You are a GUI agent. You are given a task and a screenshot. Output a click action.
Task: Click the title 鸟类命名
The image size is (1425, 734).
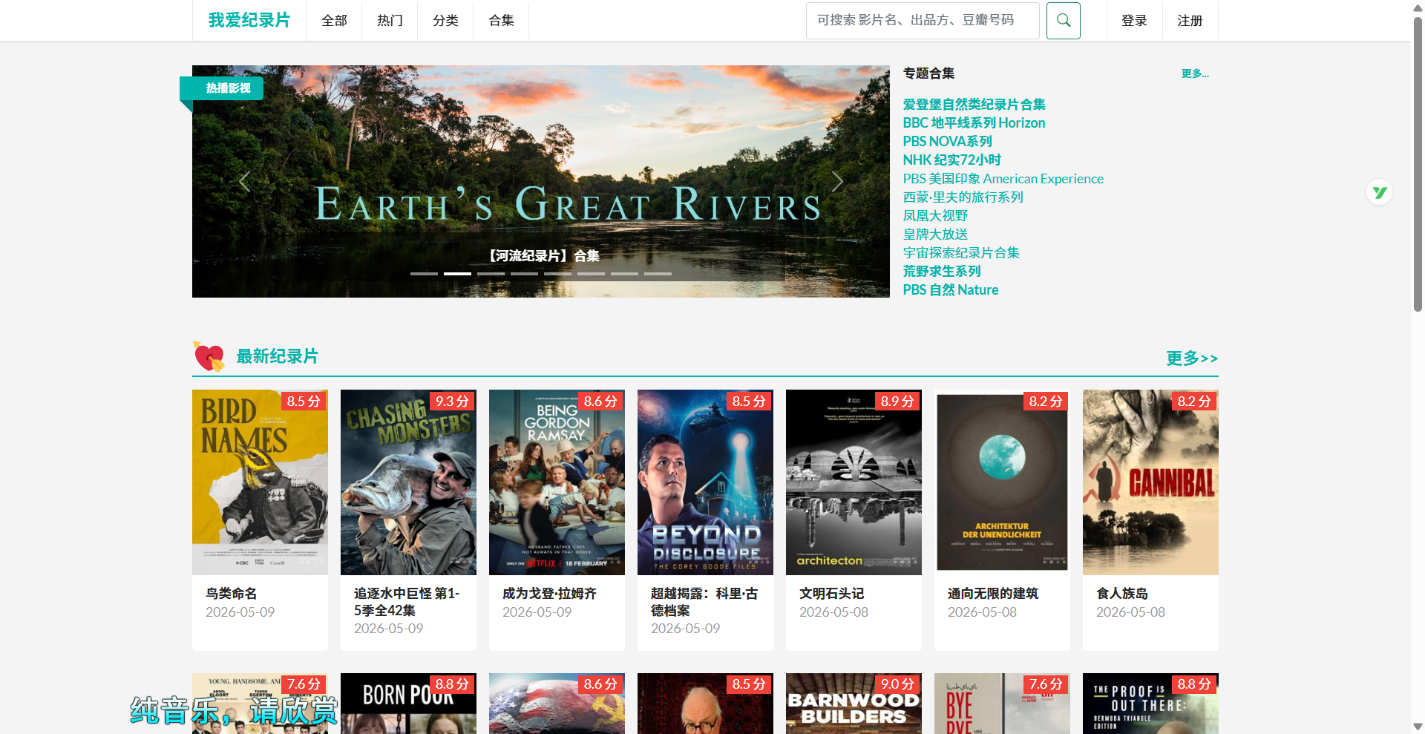pyautogui.click(x=232, y=594)
